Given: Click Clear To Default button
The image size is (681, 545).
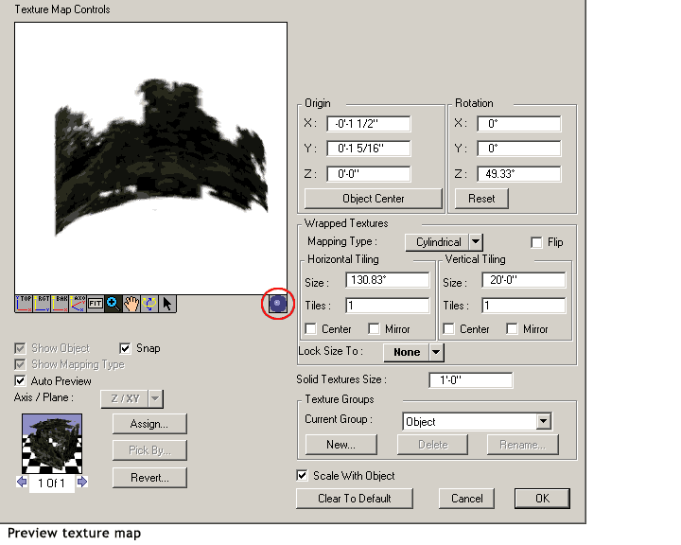Looking at the screenshot, I should (355, 499).
